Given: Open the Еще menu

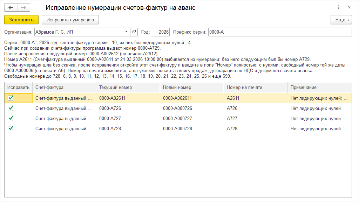Looking at the screenshot, I should point(341,20).
